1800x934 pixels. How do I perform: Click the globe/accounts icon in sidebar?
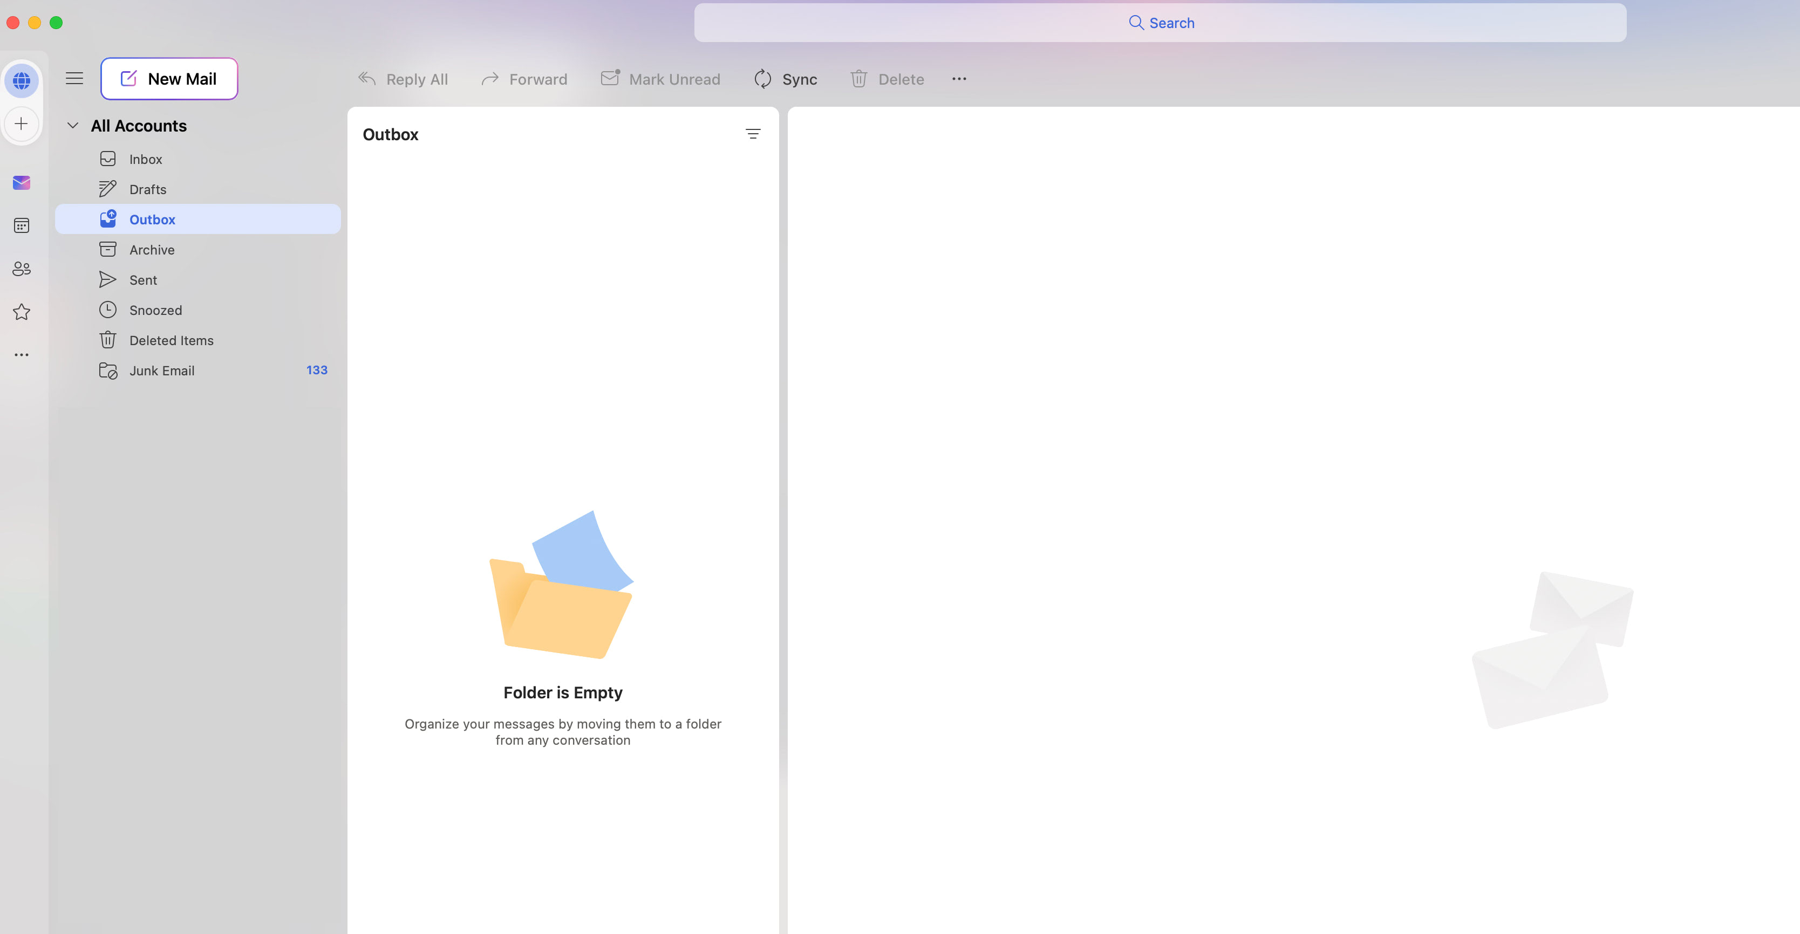click(x=22, y=81)
